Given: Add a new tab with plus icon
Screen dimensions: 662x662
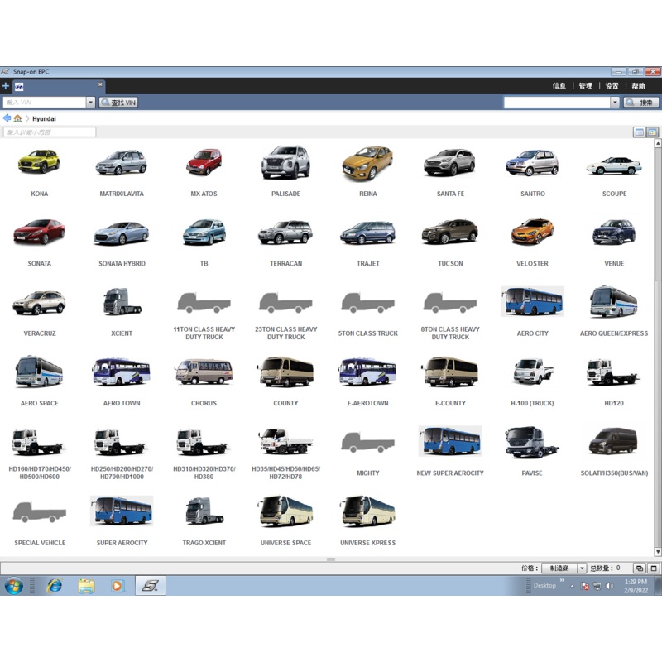Looking at the screenshot, I should 6,86.
